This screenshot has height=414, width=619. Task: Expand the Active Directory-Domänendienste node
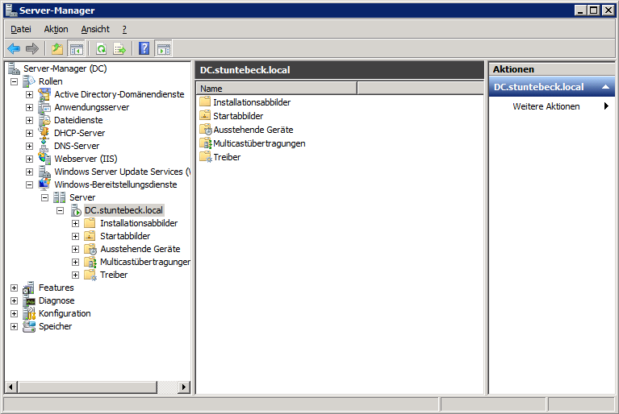click(x=30, y=94)
